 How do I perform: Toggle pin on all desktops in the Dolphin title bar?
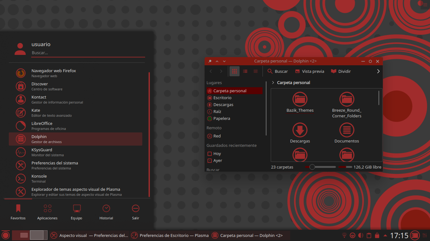[210, 61]
